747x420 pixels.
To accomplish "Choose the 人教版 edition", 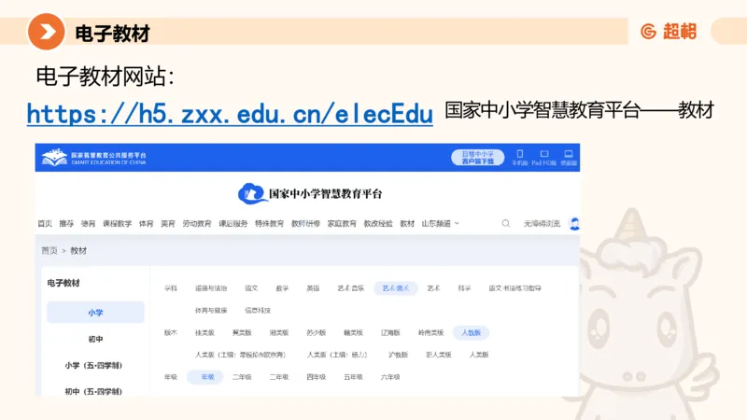I will tap(471, 332).
